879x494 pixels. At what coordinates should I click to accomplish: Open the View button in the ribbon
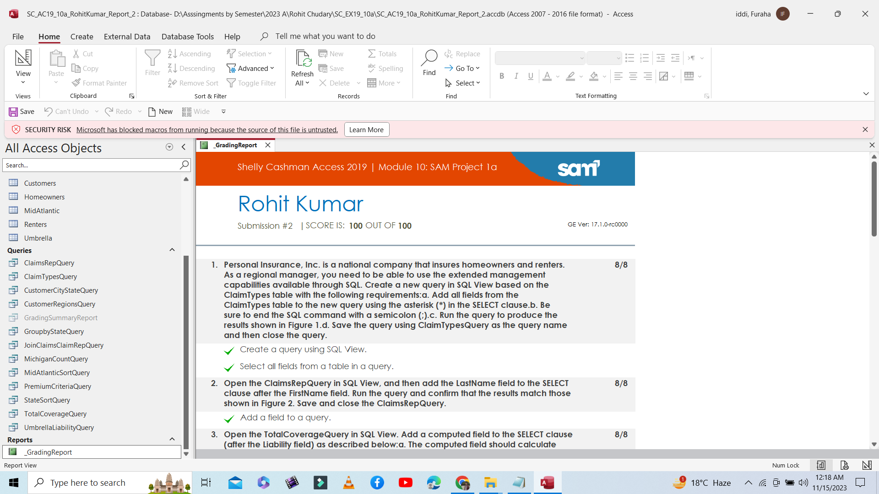(x=23, y=67)
